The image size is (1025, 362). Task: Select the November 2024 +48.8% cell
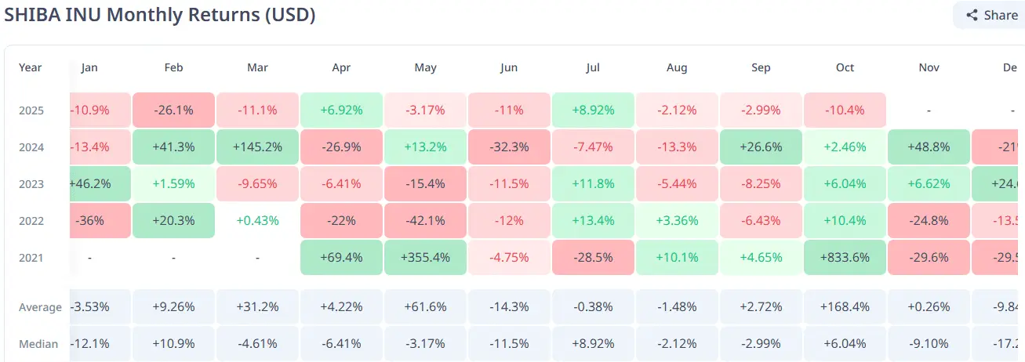pos(929,147)
